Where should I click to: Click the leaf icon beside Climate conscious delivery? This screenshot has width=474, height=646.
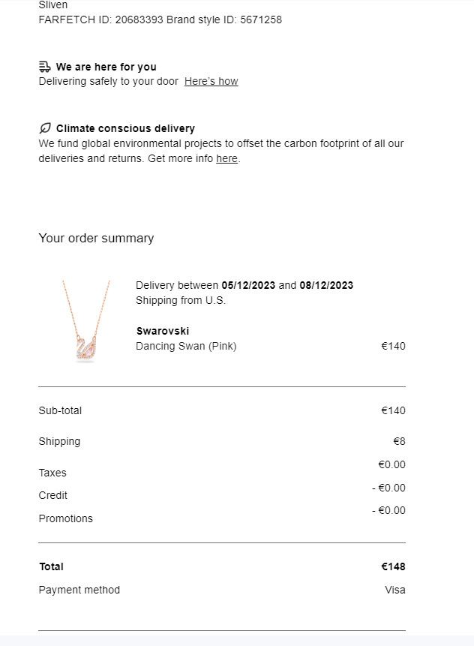pyautogui.click(x=45, y=128)
